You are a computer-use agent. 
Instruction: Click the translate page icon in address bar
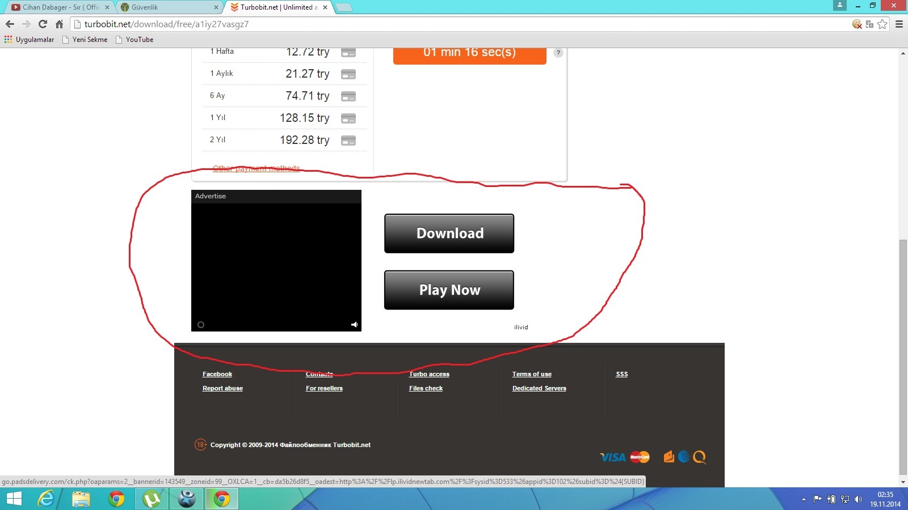coord(869,24)
